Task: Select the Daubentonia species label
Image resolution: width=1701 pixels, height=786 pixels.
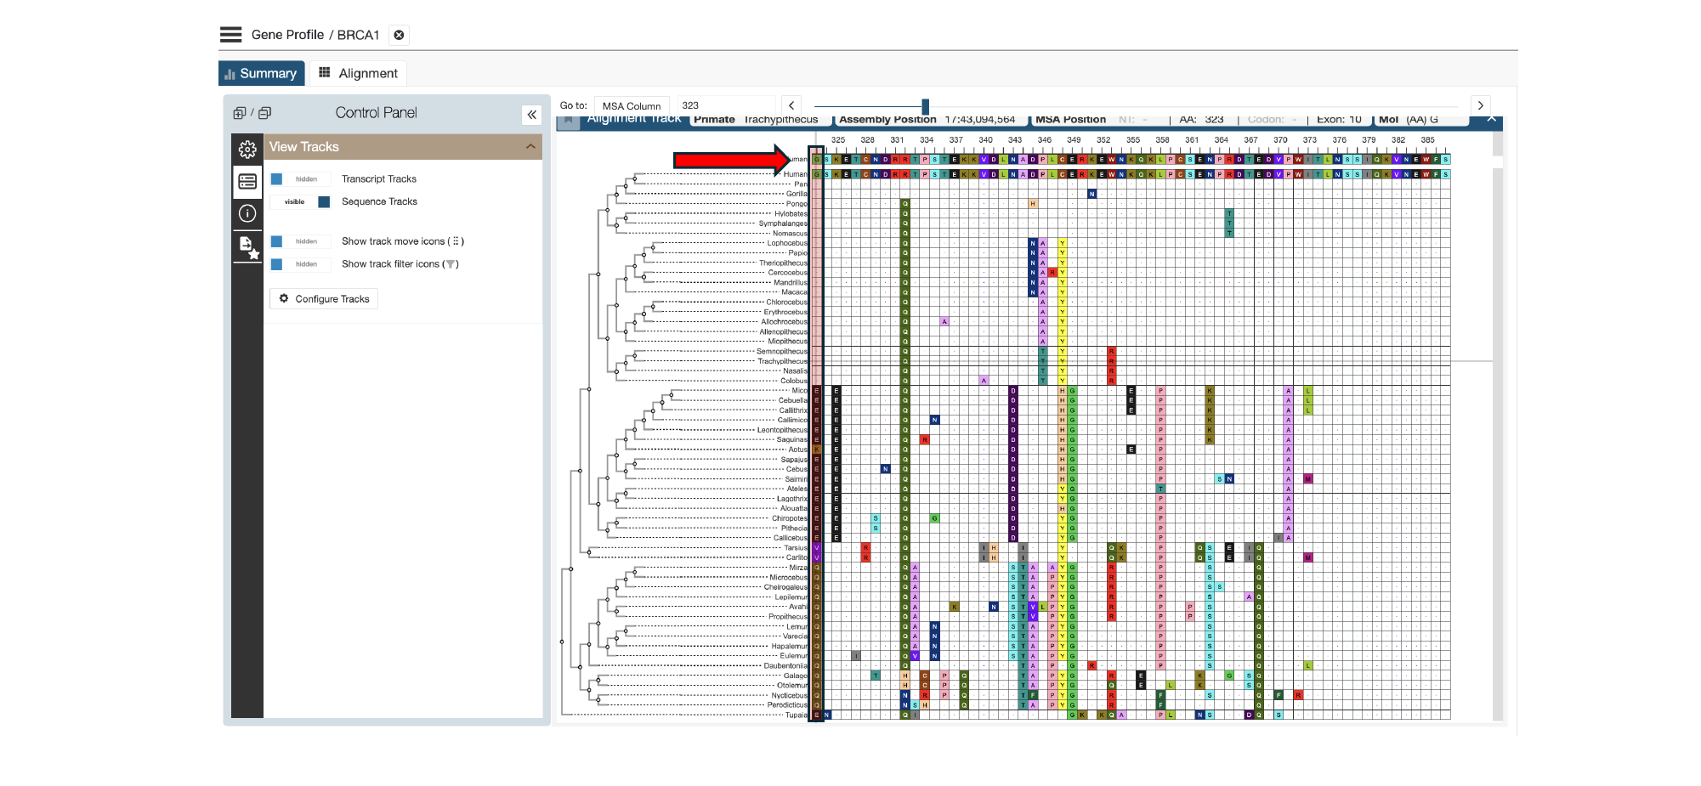Action: pos(785,666)
